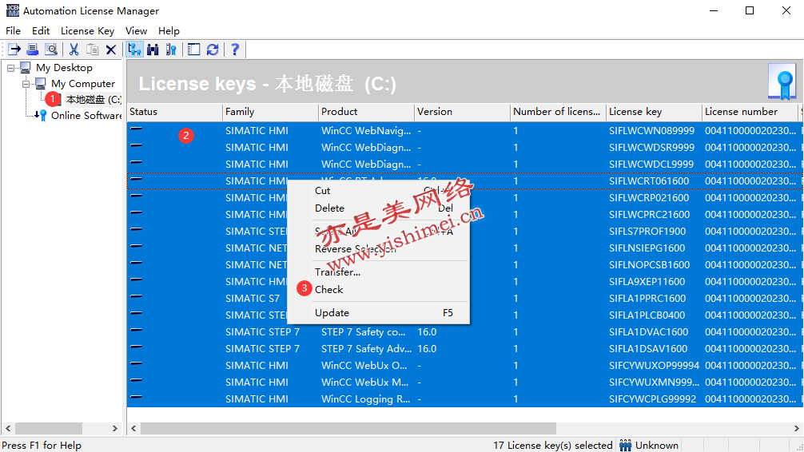This screenshot has height=452, width=804.
Task: Select the My Computer tree label
Action: pyautogui.click(x=83, y=84)
